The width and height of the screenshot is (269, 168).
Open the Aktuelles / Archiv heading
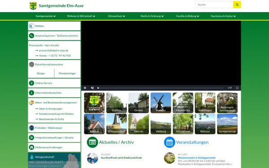pyautogui.click(x=116, y=142)
